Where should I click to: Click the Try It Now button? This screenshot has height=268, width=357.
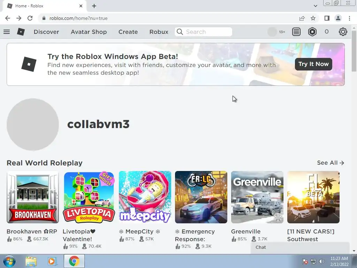coord(313,64)
